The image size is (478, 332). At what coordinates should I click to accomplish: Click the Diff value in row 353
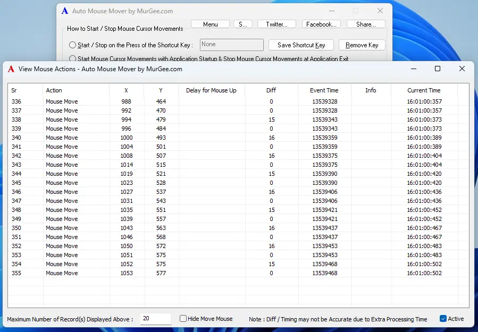pos(271,255)
